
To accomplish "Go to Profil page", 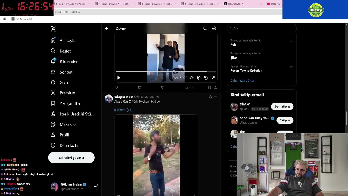I will (x=60, y=135).
